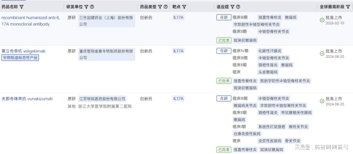Click the 化脓性汗腺炎 indication tag
Viewport: 353px width, 154px height.
[x=270, y=51]
